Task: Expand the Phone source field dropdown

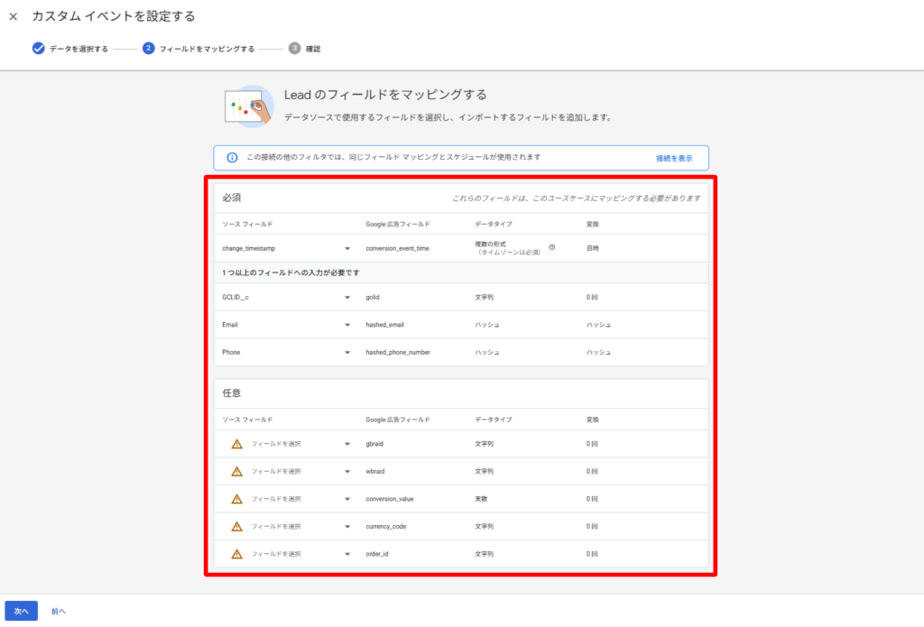Action: pos(347,352)
